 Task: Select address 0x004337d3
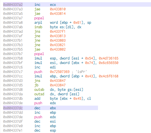point(13,81)
